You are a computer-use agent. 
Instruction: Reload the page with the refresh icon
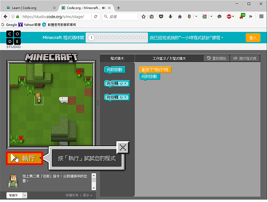point(96,17)
